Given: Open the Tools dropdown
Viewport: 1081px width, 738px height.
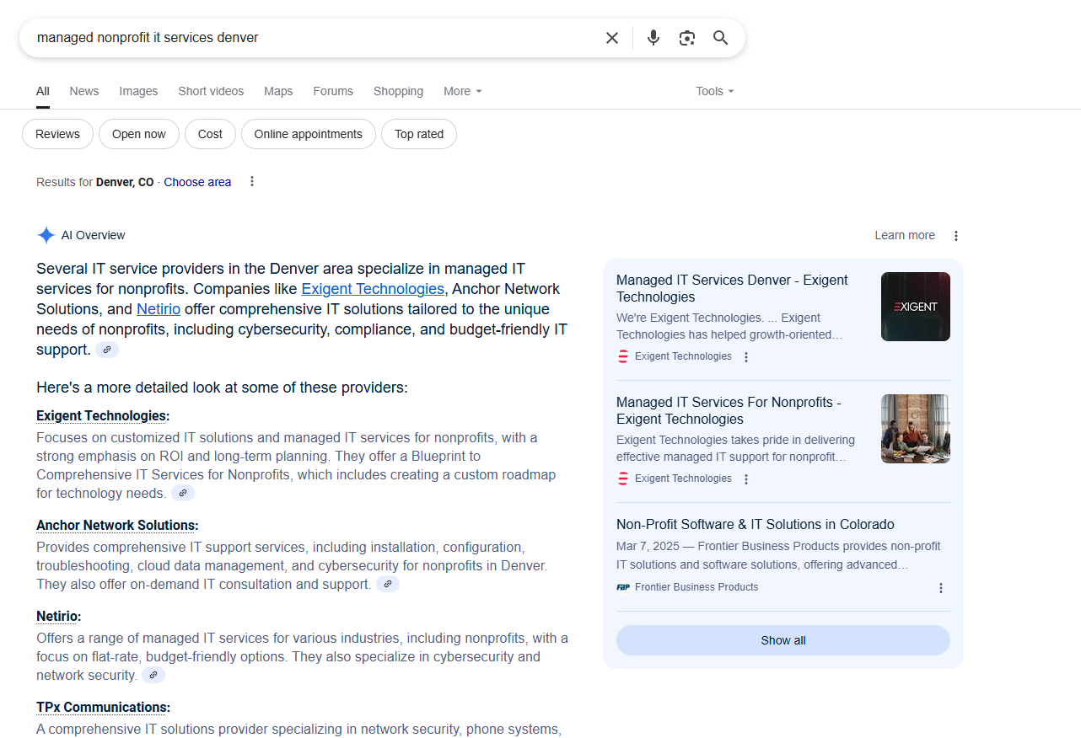Looking at the screenshot, I should click(714, 91).
